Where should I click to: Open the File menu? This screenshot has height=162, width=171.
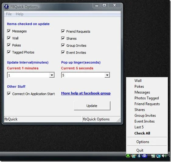9,14
